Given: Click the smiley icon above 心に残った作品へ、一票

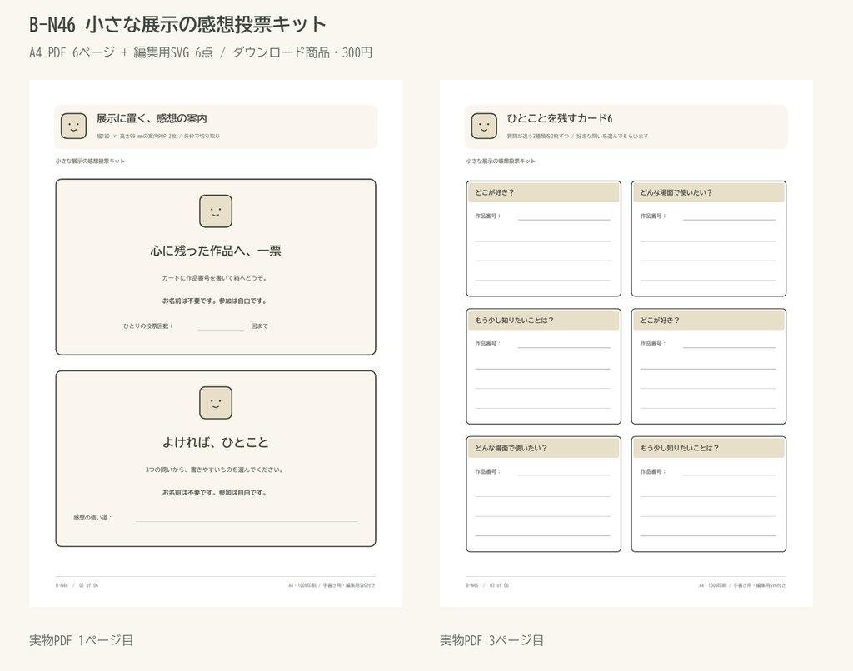Looking at the screenshot, I should pos(216,211).
